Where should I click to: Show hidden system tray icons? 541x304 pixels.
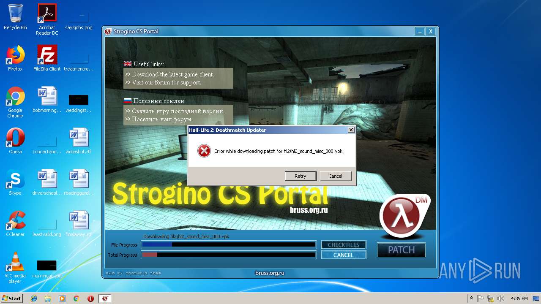point(471,299)
